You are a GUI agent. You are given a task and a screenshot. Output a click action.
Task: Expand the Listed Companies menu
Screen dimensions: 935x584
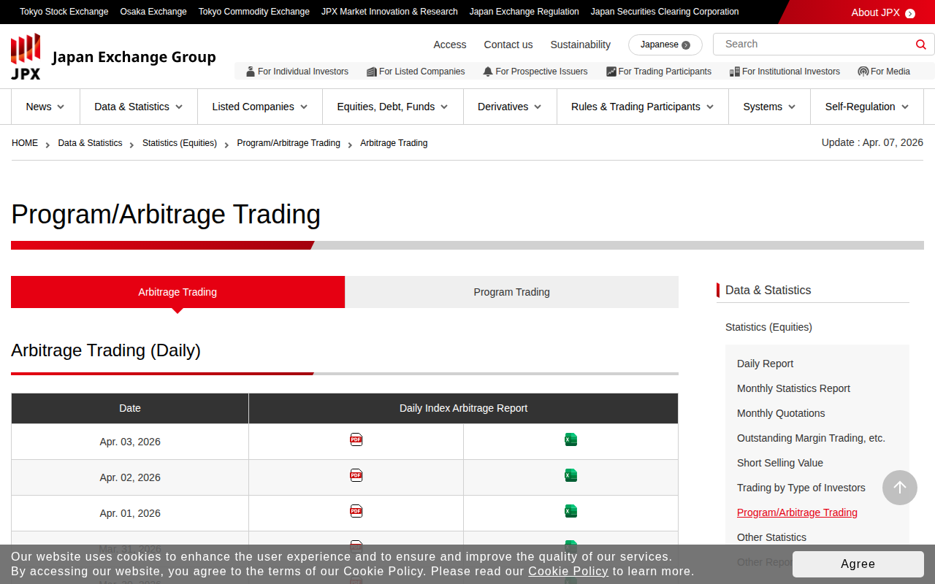[x=260, y=107]
